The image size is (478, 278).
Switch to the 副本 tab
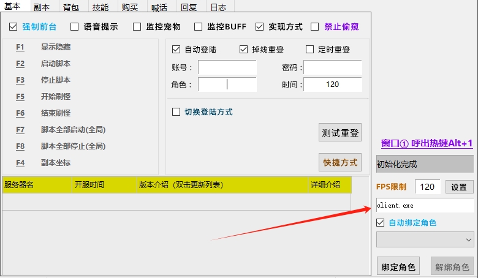[42, 7]
